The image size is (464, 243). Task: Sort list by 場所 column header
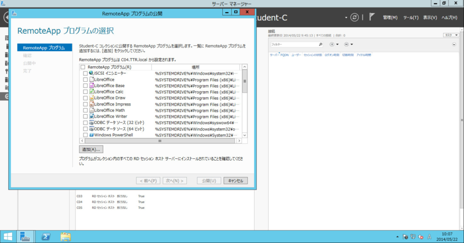195,67
